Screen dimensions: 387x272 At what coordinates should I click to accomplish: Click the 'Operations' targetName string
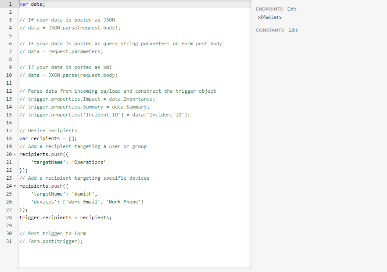(89, 162)
